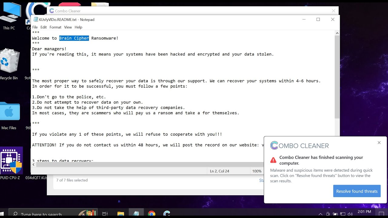Image resolution: width=388 pixels, height=218 pixels.
Task: Open the Format menu in Notepad
Action: click(x=55, y=27)
